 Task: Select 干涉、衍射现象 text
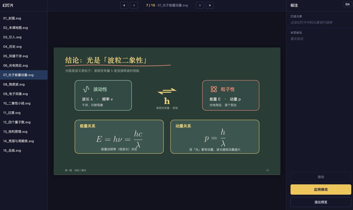pyautogui.click(x=93, y=105)
